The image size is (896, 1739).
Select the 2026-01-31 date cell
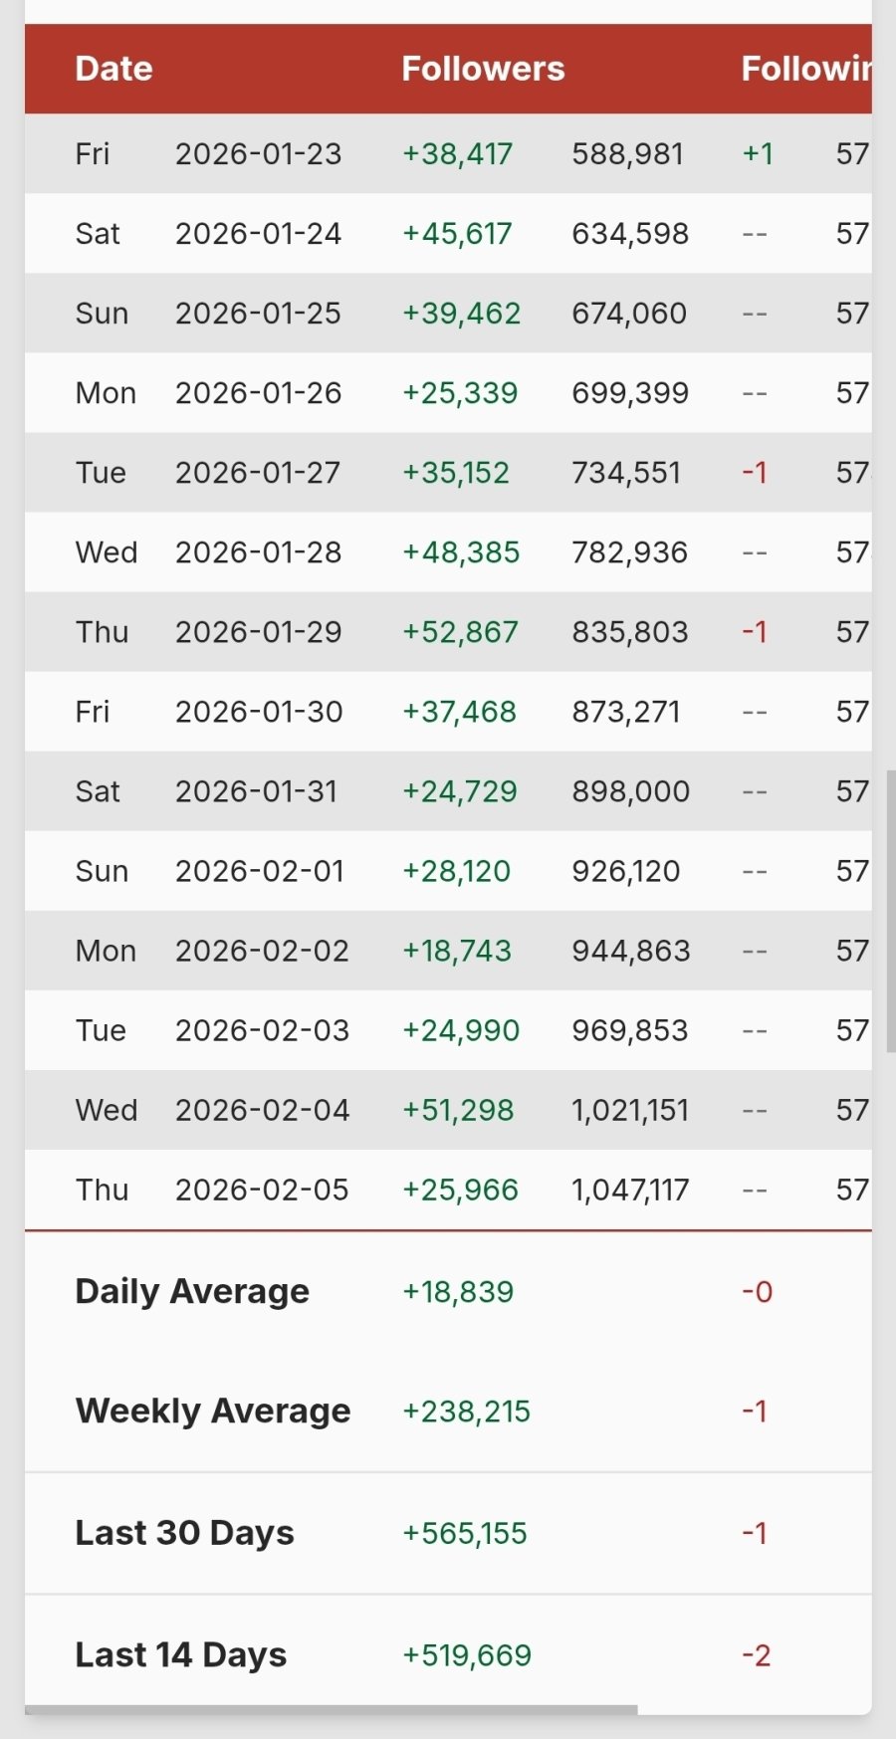(256, 791)
